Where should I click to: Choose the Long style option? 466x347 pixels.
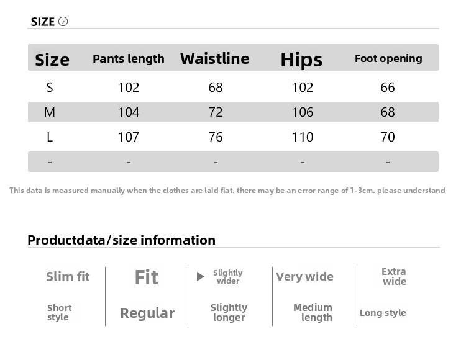coord(383,313)
